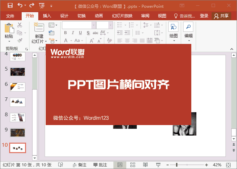Open change case Aa dropdown
Image resolution: width=237 pixels, height=169 pixels.
tap(79, 41)
